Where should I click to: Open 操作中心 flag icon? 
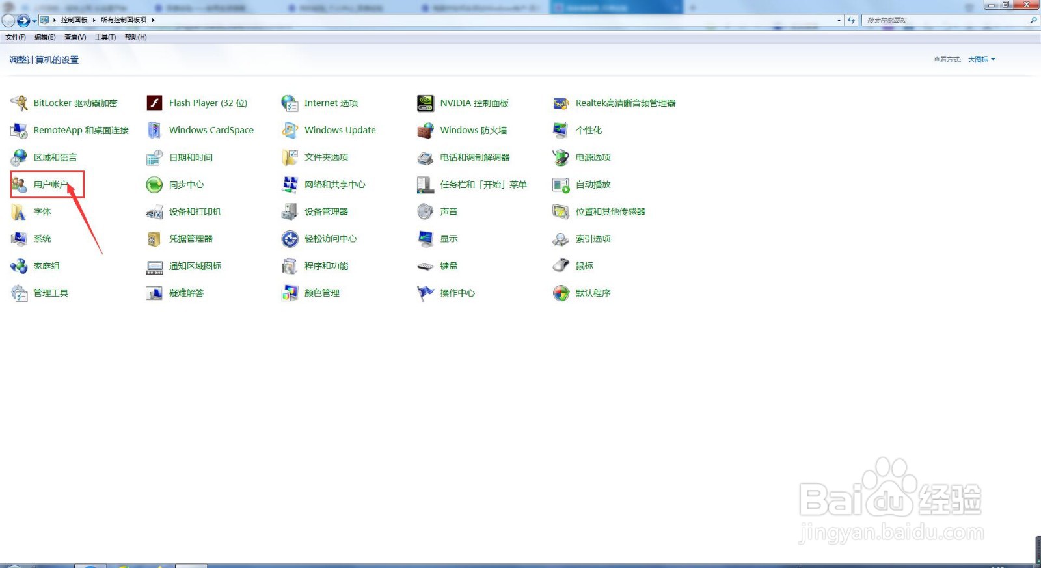[426, 293]
